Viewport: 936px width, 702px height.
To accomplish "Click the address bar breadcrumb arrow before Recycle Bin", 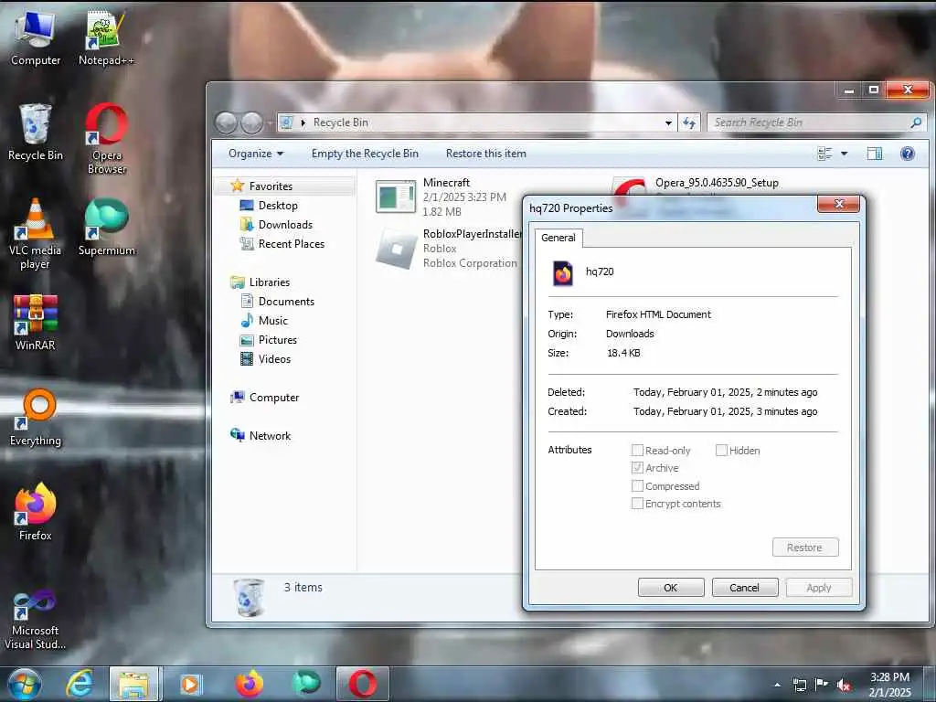I will [303, 122].
